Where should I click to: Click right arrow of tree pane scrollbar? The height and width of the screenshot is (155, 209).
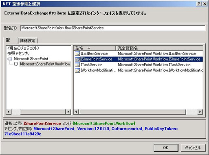[x=68, y=112]
